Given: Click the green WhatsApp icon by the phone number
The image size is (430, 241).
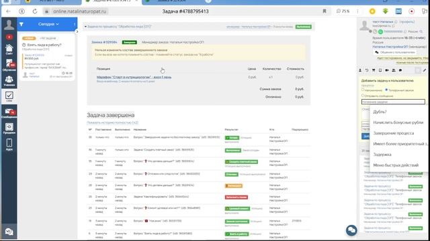Looking at the screenshot, I should click(380, 31).
